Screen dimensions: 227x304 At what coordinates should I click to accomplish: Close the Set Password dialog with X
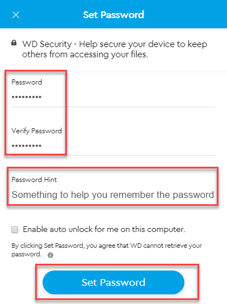pos(16,15)
